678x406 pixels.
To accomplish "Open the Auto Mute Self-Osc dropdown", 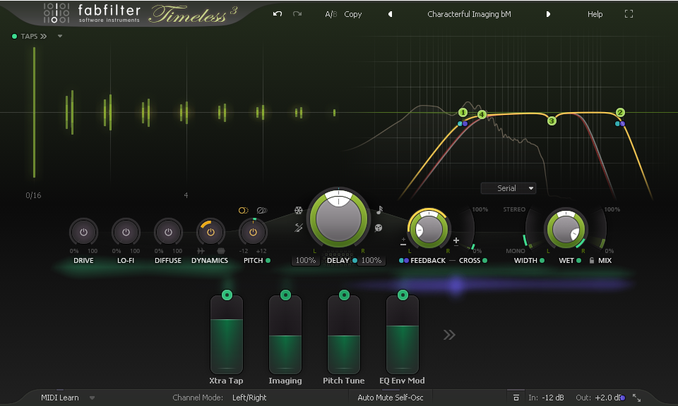I will 390,397.
